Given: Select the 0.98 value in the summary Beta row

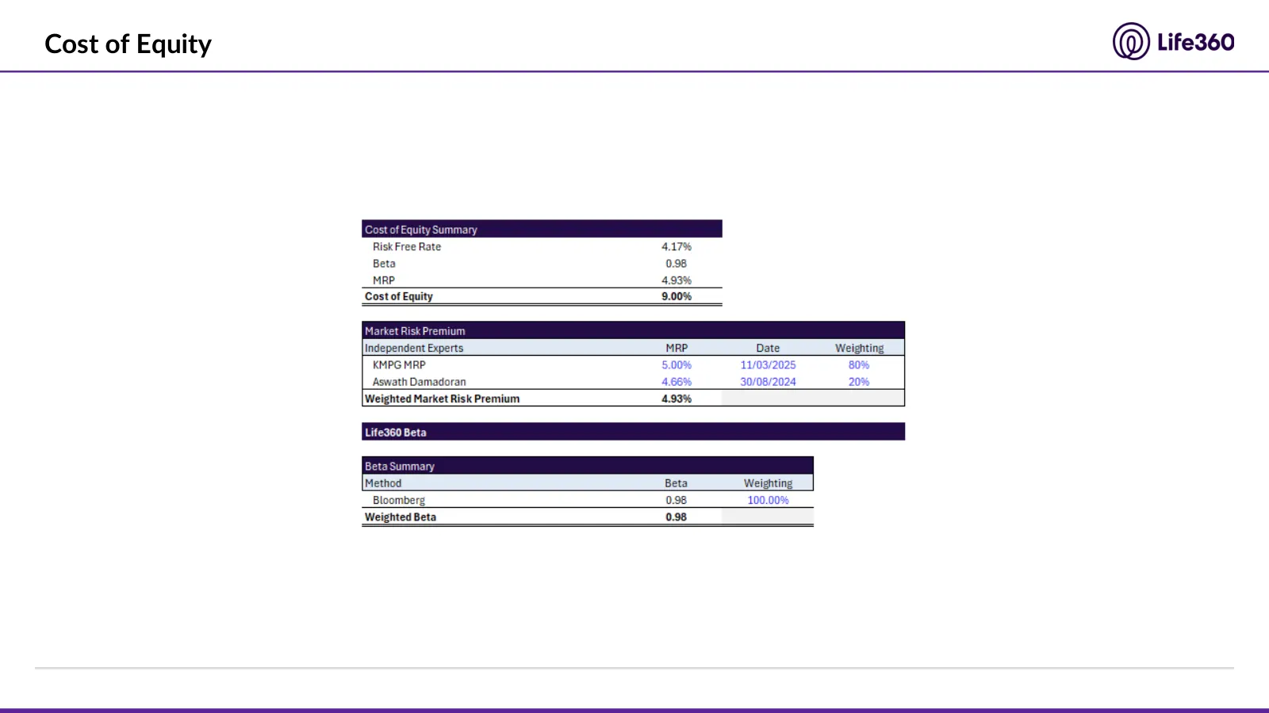Looking at the screenshot, I should pos(677,263).
